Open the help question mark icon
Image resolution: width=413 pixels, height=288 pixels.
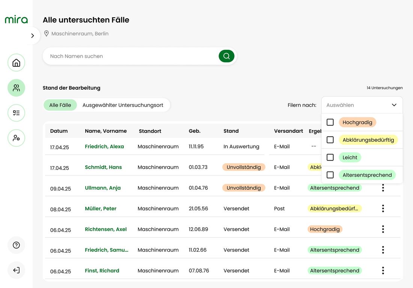pos(16,245)
